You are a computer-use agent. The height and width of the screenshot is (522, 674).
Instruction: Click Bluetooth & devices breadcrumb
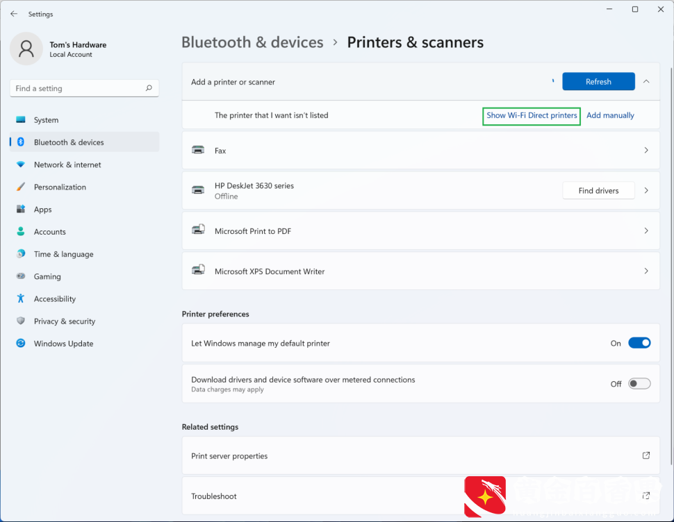[x=252, y=42]
